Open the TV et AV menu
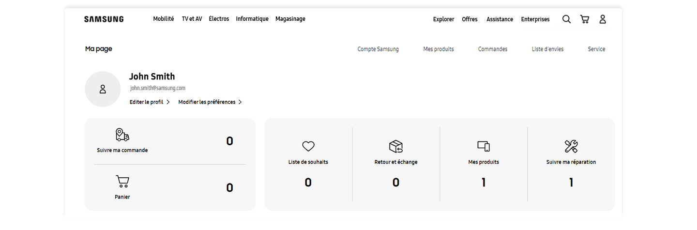Screen dimensions: 697x230 [192, 19]
